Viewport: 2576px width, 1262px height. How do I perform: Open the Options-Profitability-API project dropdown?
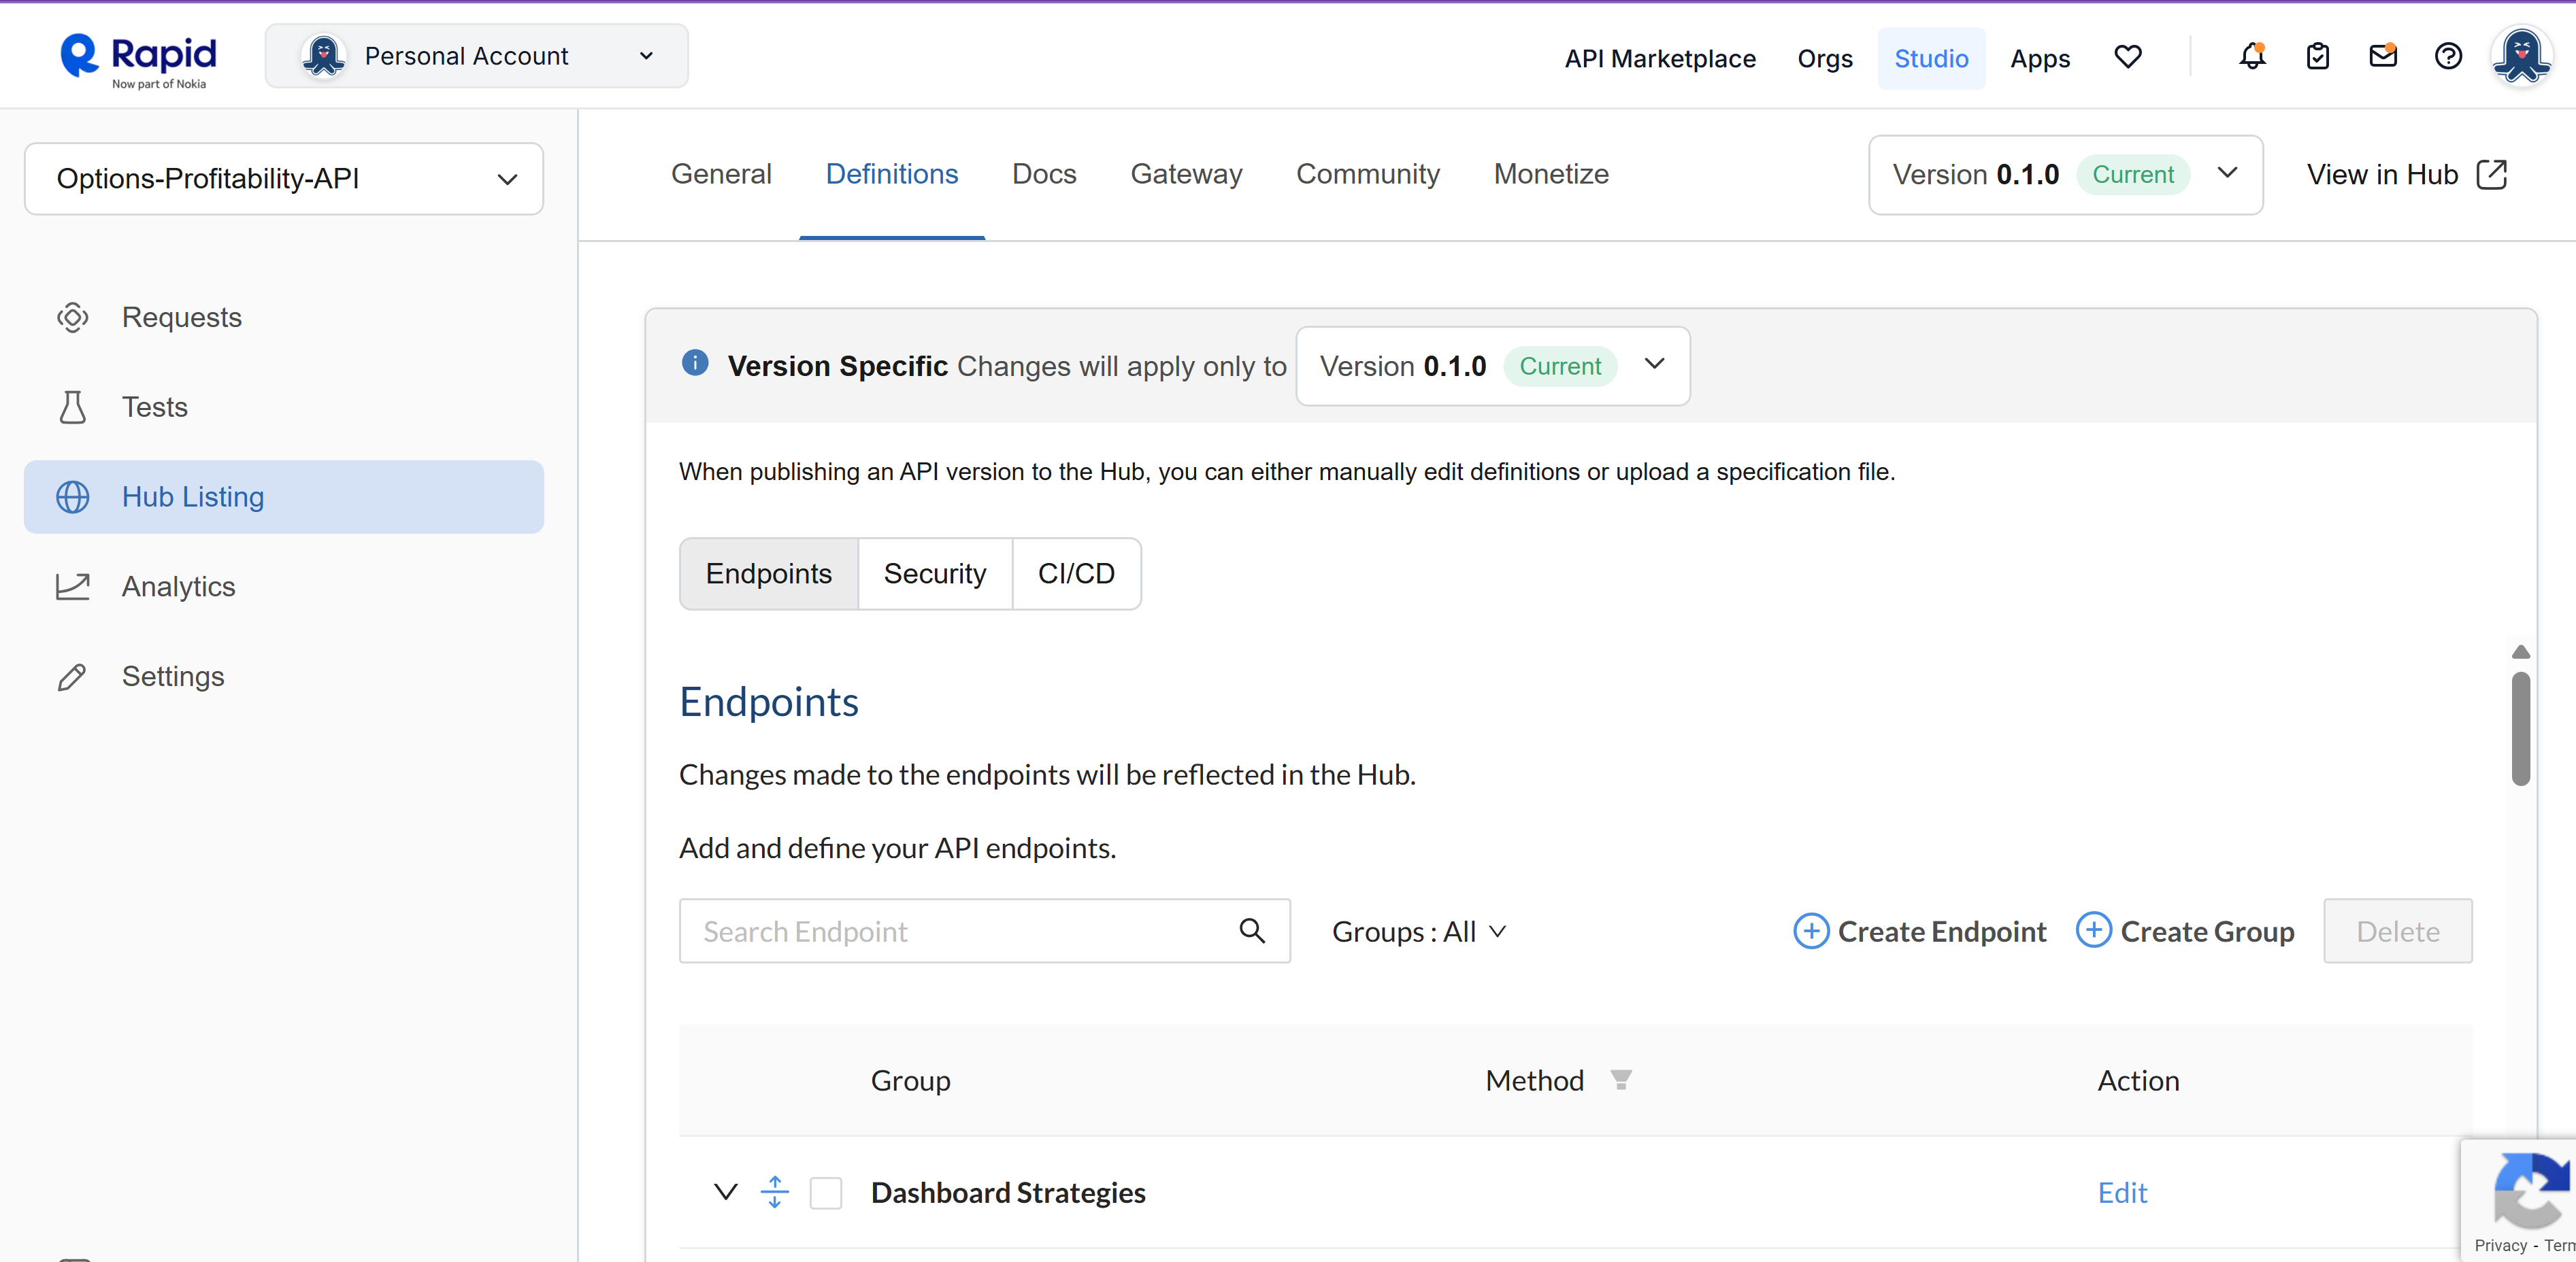pyautogui.click(x=284, y=179)
